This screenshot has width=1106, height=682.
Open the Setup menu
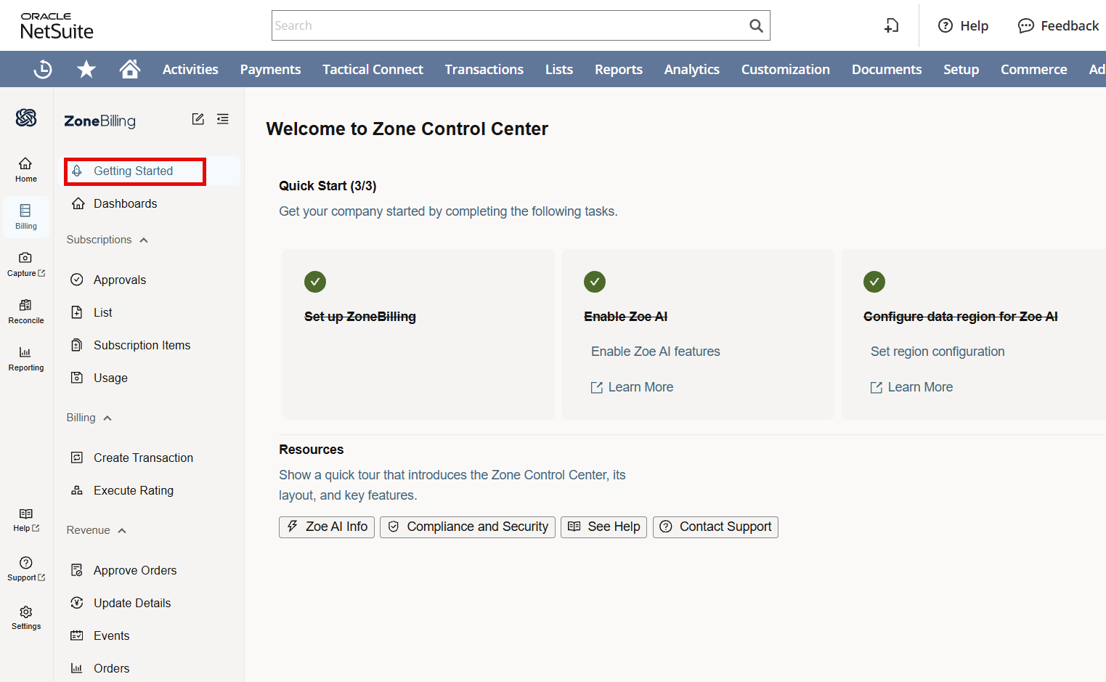961,69
